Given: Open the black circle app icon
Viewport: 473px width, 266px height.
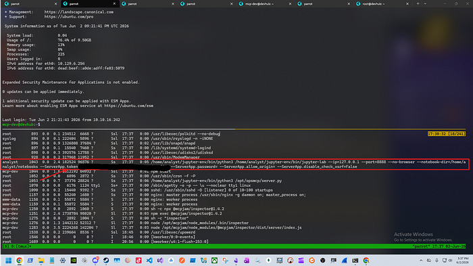Looking at the screenshot, I should point(323,261).
